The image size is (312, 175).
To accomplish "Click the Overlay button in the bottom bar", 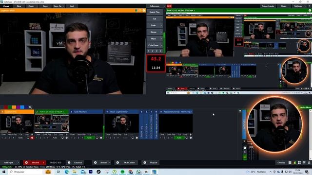I will (281, 162).
